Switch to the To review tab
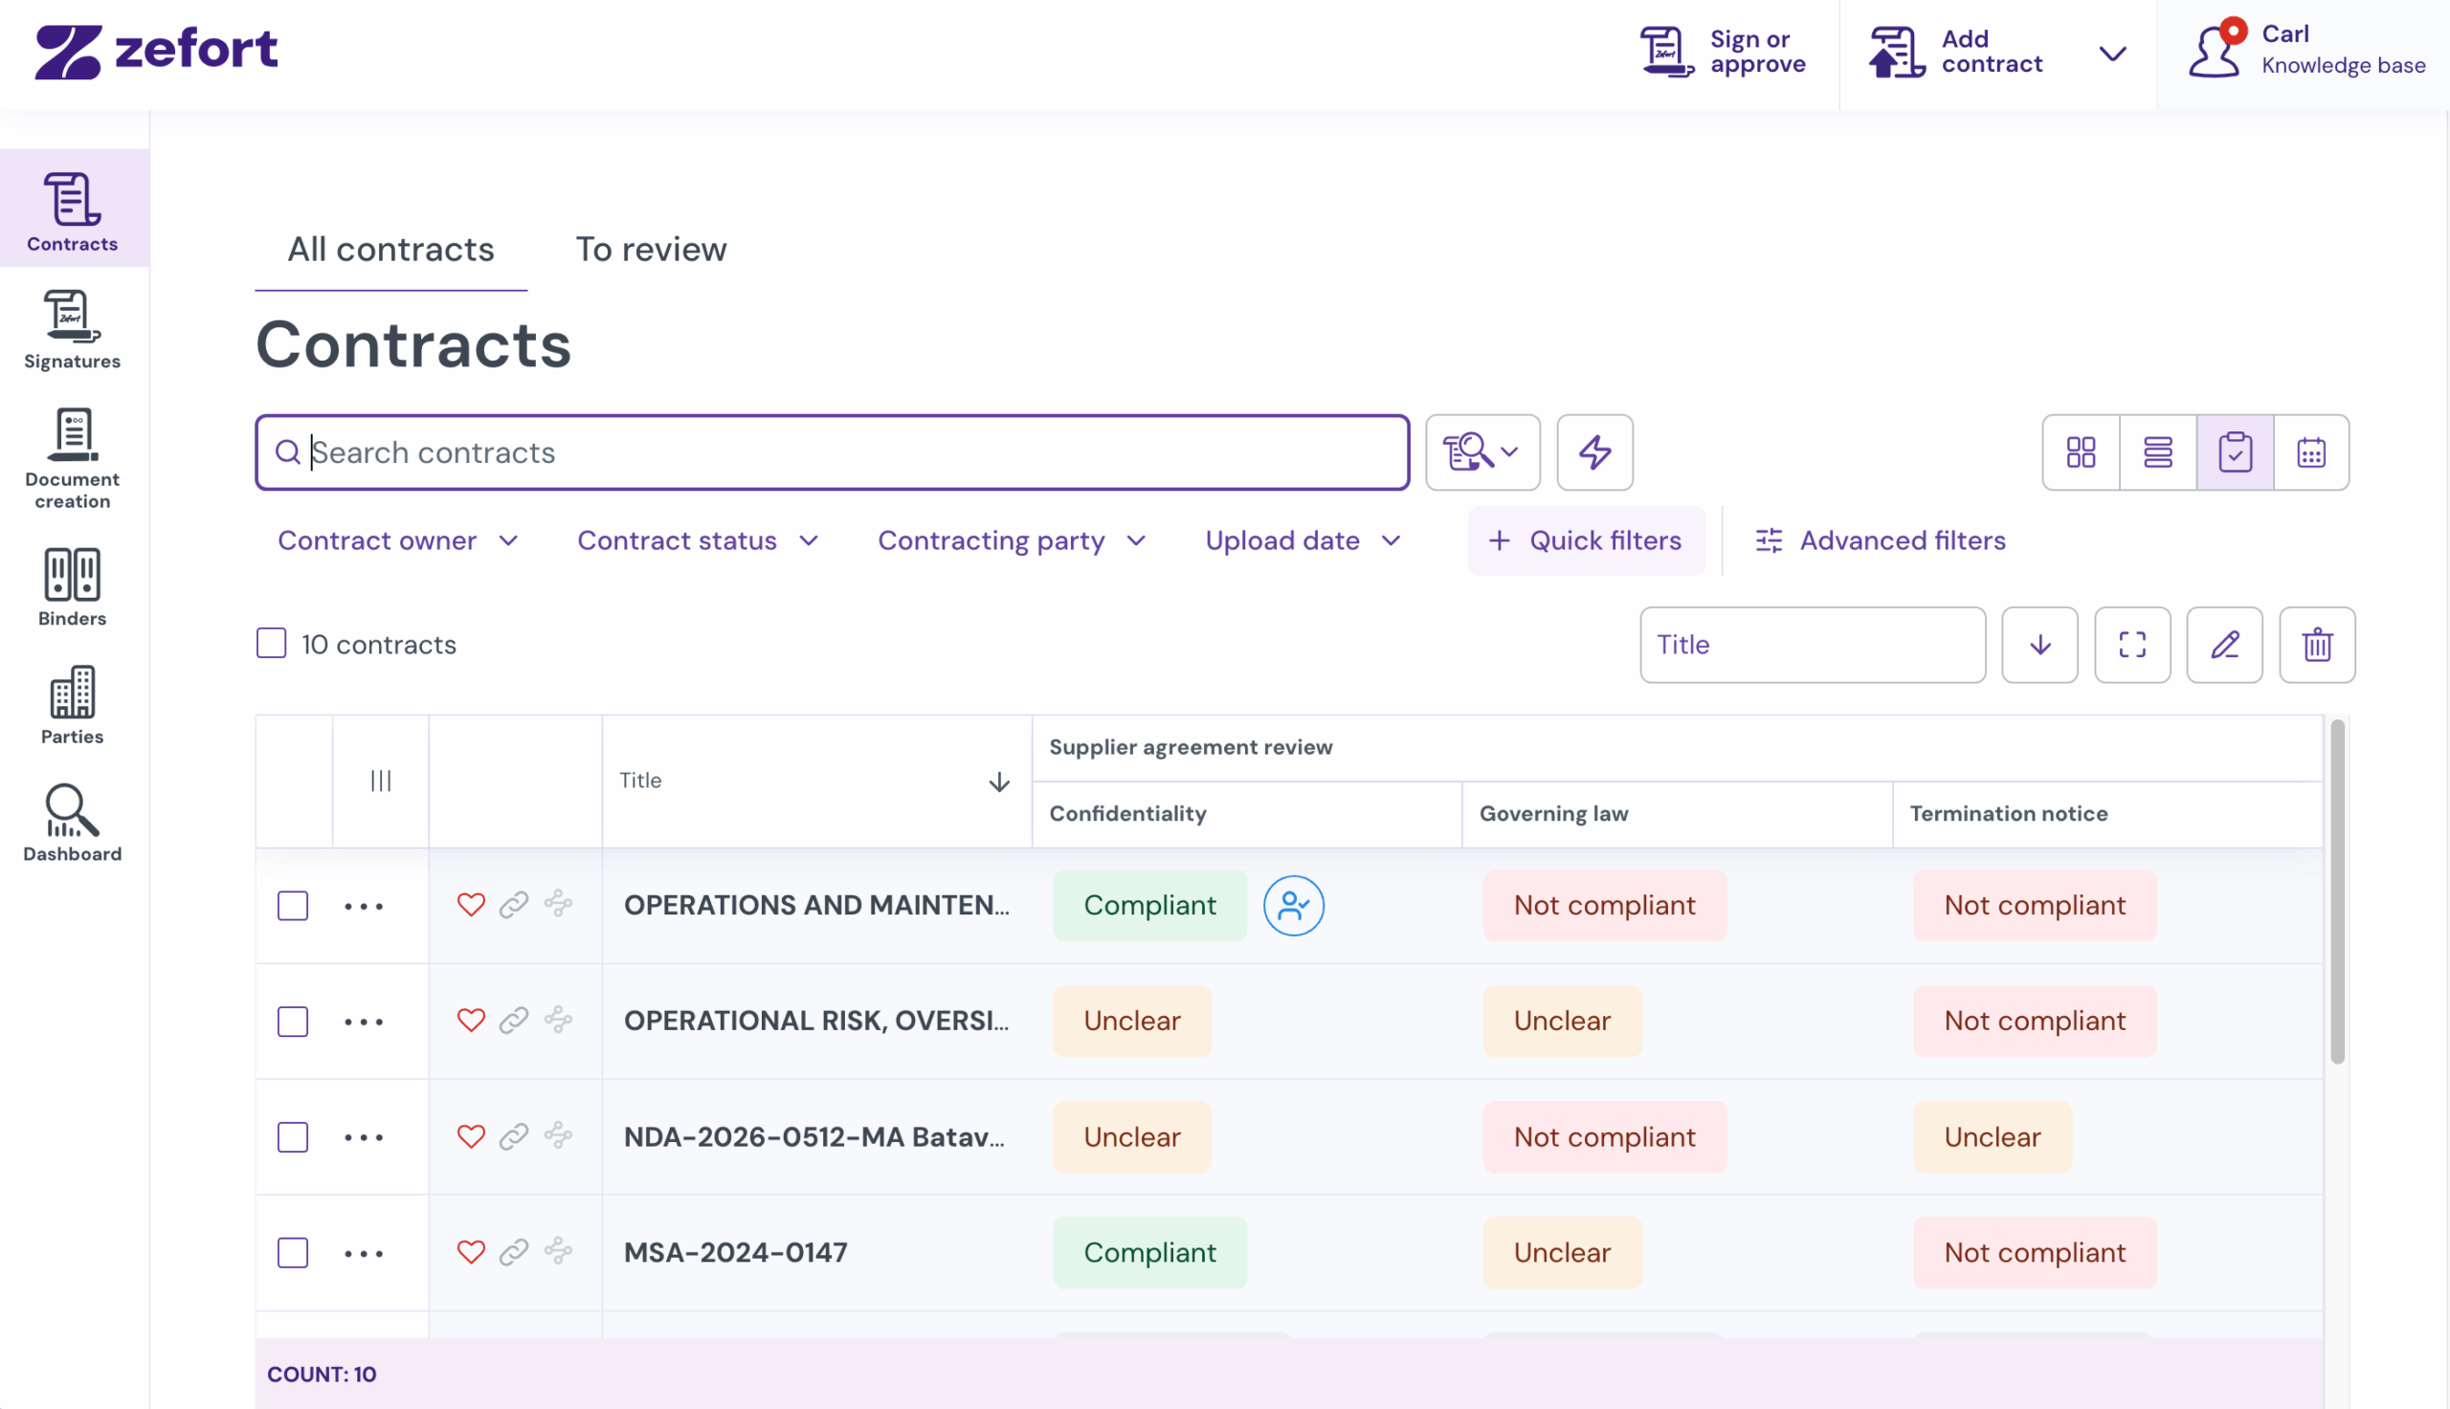This screenshot has width=2450, height=1409. pos(651,250)
